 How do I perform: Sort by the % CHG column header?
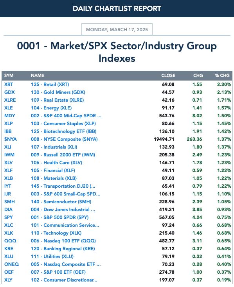(x=222, y=75)
